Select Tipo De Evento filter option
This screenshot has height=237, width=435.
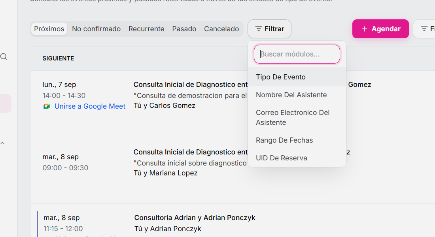pos(297,77)
